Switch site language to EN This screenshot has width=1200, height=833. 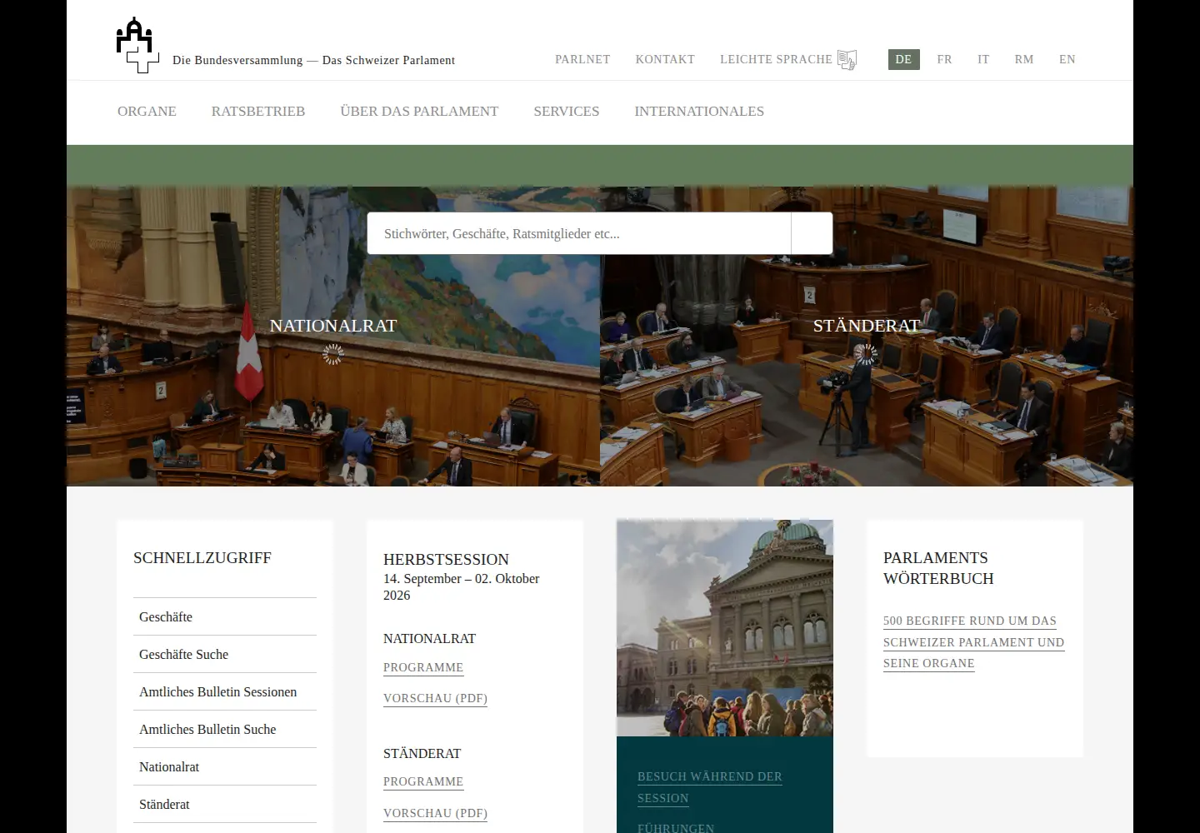(x=1067, y=59)
